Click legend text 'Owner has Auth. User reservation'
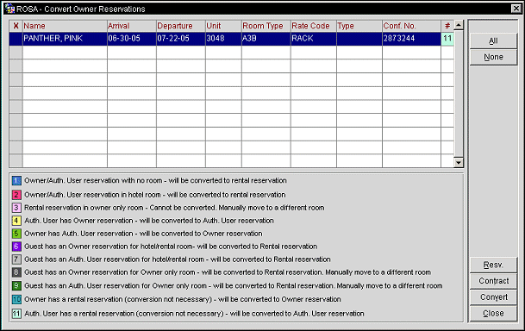The width and height of the screenshot is (525, 331). click(x=78, y=234)
